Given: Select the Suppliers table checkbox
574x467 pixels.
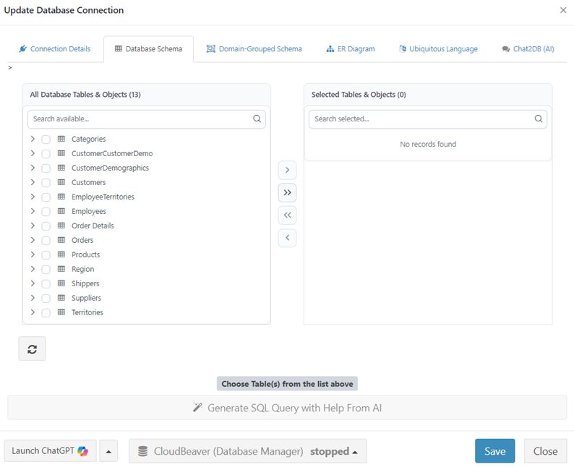Looking at the screenshot, I should pyautogui.click(x=46, y=299).
